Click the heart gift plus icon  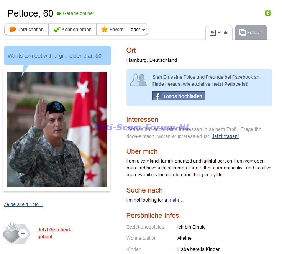click(x=16, y=233)
